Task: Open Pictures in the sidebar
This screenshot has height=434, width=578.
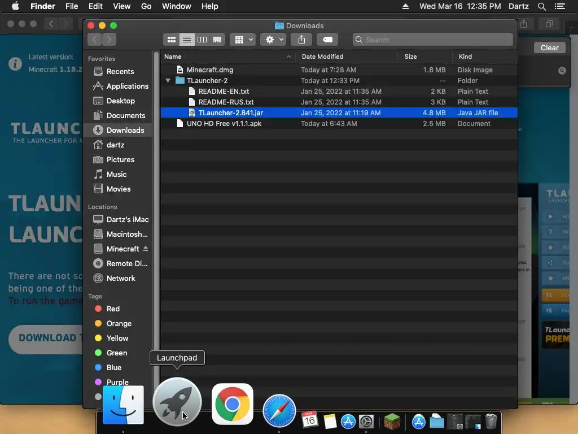Action: [118, 159]
